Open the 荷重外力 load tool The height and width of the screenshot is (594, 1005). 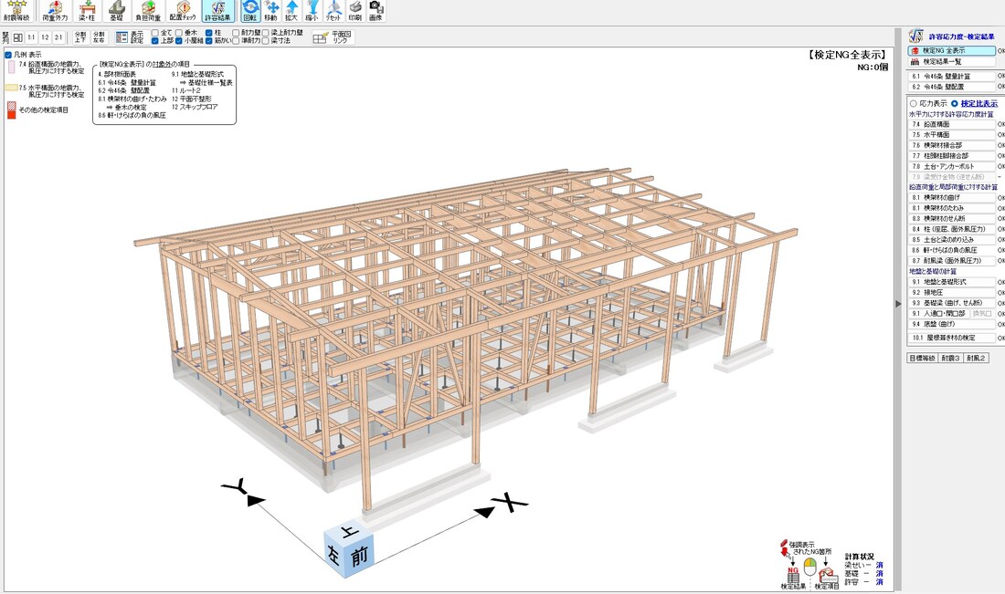pos(55,11)
